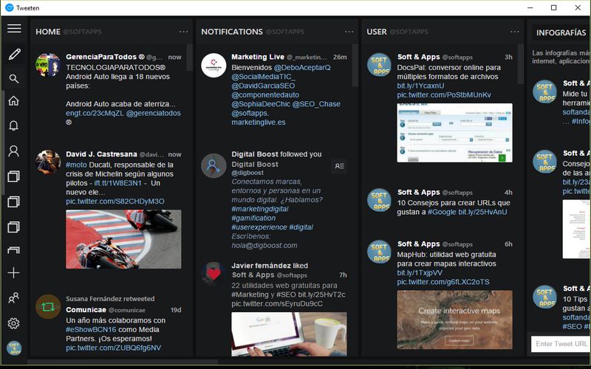Image resolution: width=591 pixels, height=369 pixels.
Task: Click the green retweet icon by Comunicae
Action: pos(48,307)
